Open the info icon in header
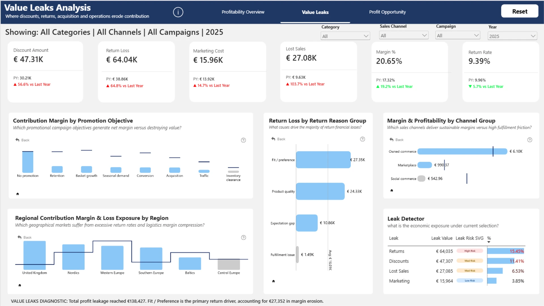This screenshot has height=306, width=544. click(178, 12)
